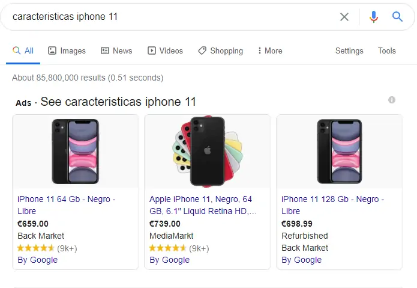Go to the Videos results tab
The height and width of the screenshot is (288, 417).
165,51
